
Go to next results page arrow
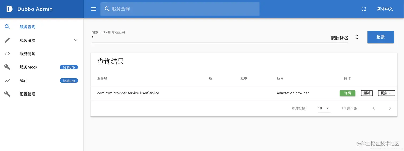390,108
